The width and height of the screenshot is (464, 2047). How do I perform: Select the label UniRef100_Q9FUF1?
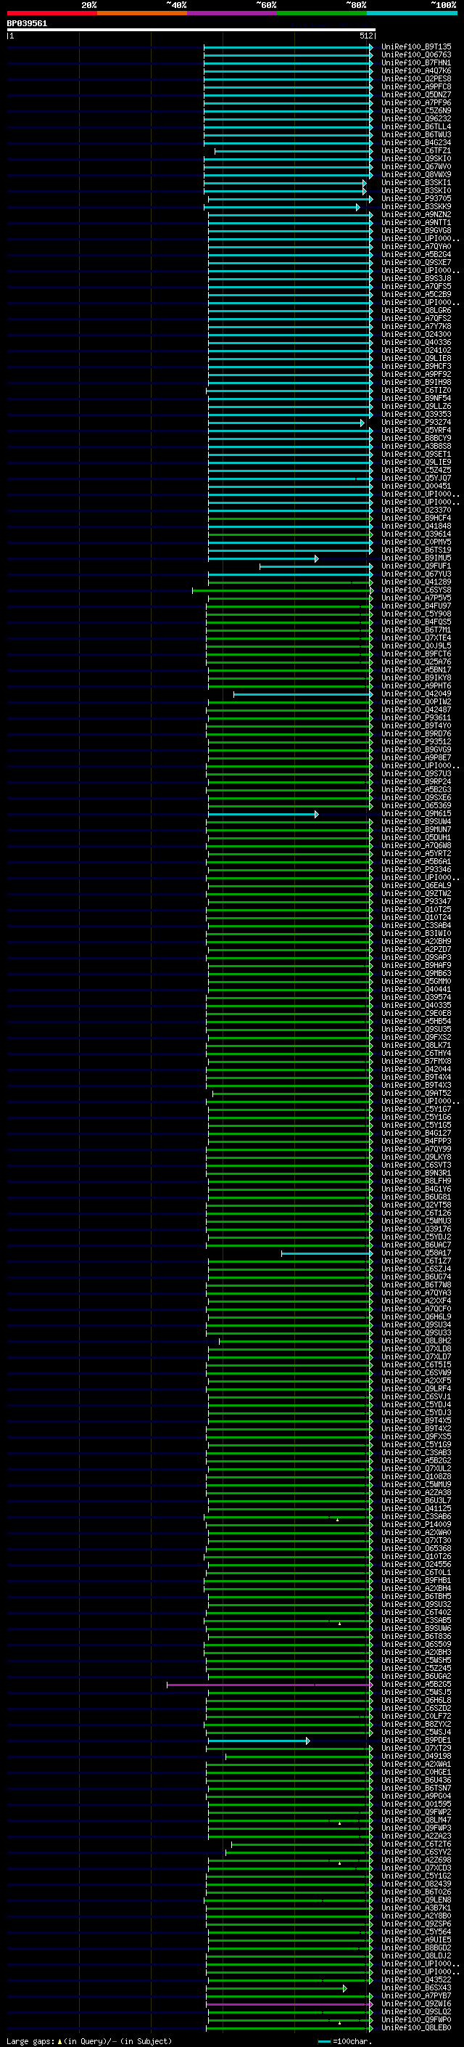click(416, 566)
